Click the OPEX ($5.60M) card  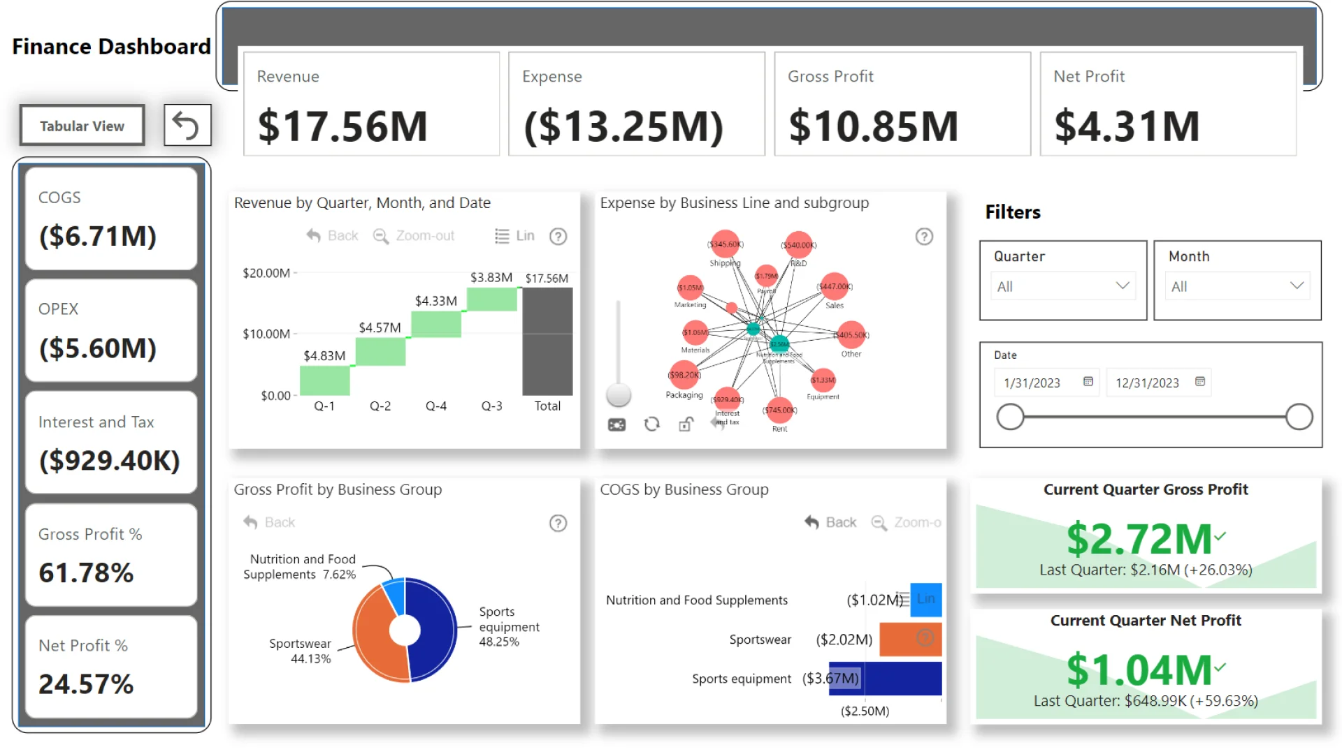click(111, 330)
